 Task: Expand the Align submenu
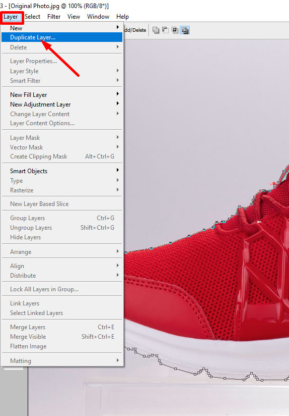coord(62,266)
